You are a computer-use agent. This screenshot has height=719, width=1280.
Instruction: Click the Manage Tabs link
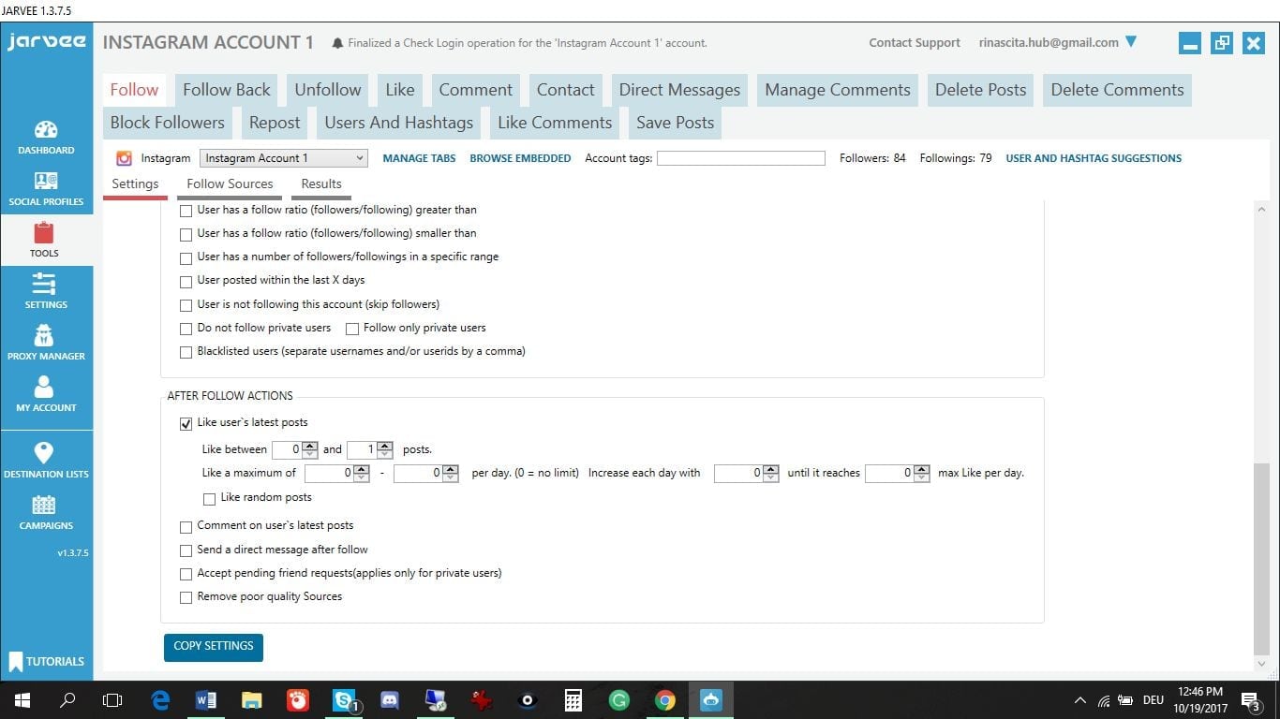tap(419, 158)
